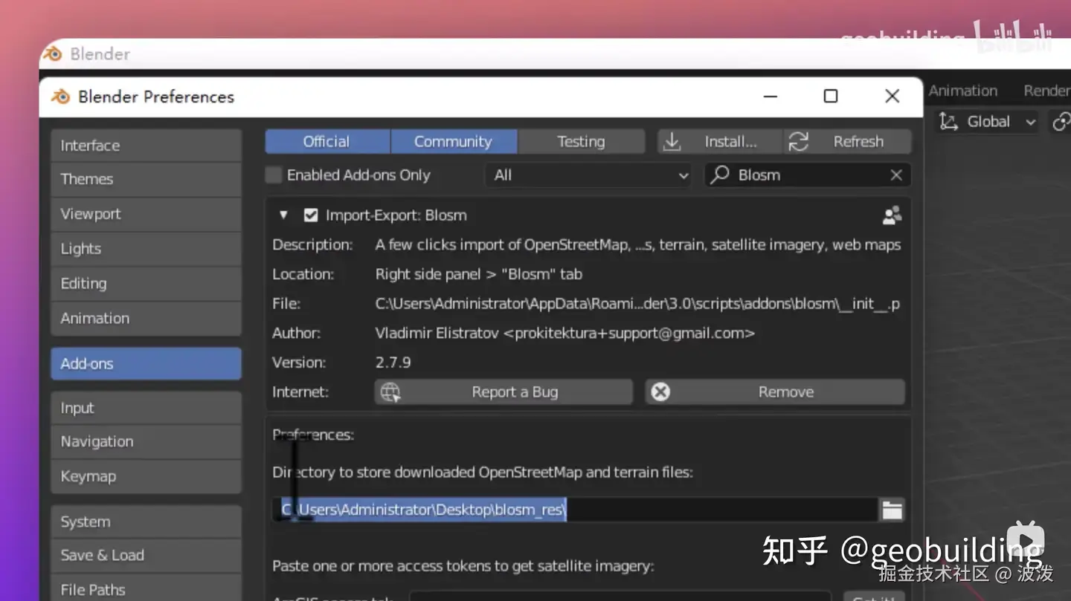Minimize the Blender Preferences window
Screen dimensions: 1071x601
point(771,96)
